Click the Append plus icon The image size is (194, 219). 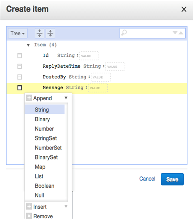click(29, 98)
